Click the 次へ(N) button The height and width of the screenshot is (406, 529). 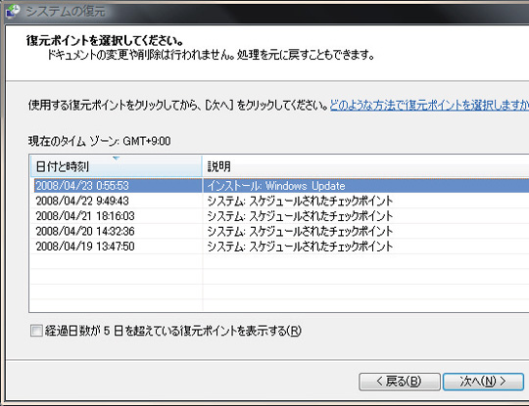coord(483,382)
